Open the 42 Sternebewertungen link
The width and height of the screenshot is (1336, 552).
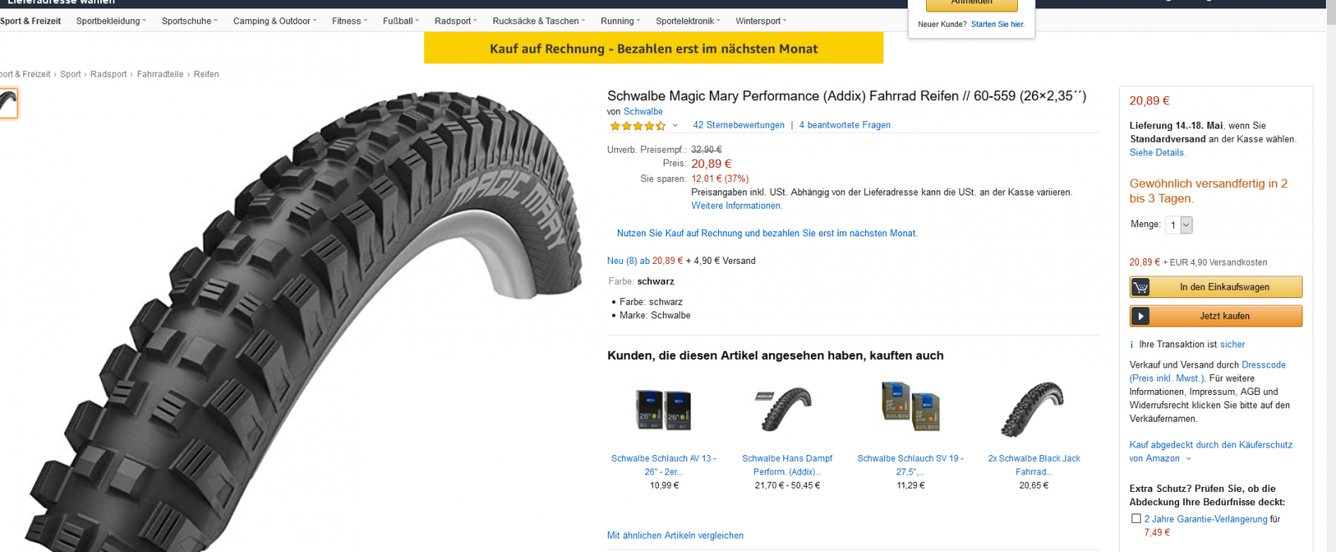pos(738,125)
